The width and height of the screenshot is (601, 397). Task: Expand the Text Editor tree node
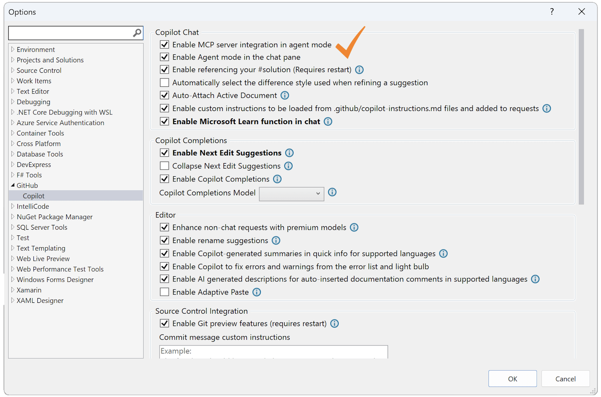[x=13, y=91]
